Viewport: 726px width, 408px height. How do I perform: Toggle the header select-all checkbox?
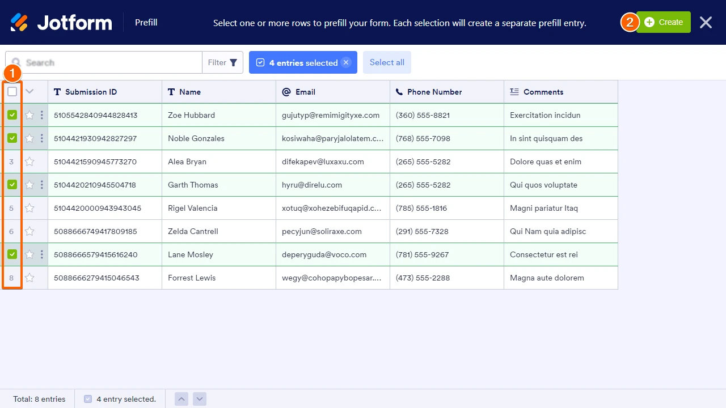12,91
